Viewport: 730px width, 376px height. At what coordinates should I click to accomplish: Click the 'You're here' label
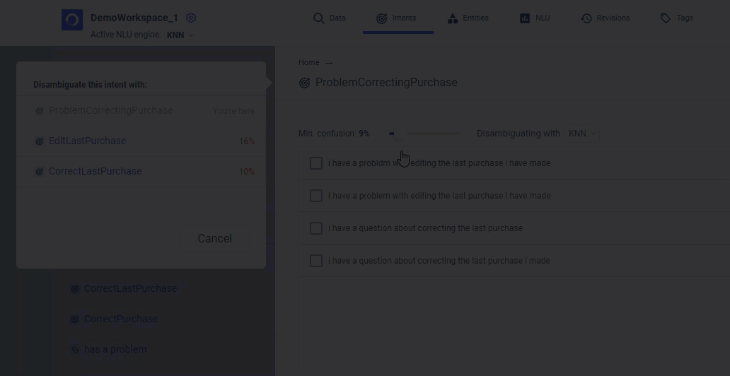click(x=233, y=111)
